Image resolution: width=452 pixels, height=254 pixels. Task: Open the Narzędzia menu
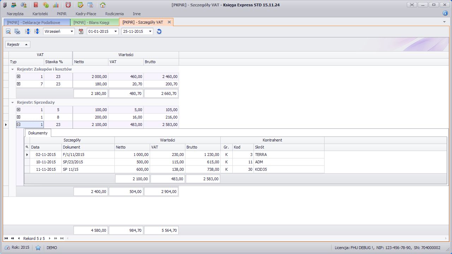coord(15,14)
